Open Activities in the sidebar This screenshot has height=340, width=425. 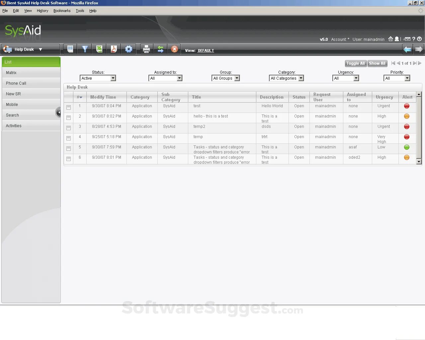click(x=31, y=126)
